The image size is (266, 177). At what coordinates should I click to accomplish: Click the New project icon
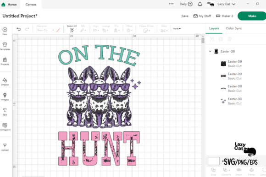click(5, 31)
